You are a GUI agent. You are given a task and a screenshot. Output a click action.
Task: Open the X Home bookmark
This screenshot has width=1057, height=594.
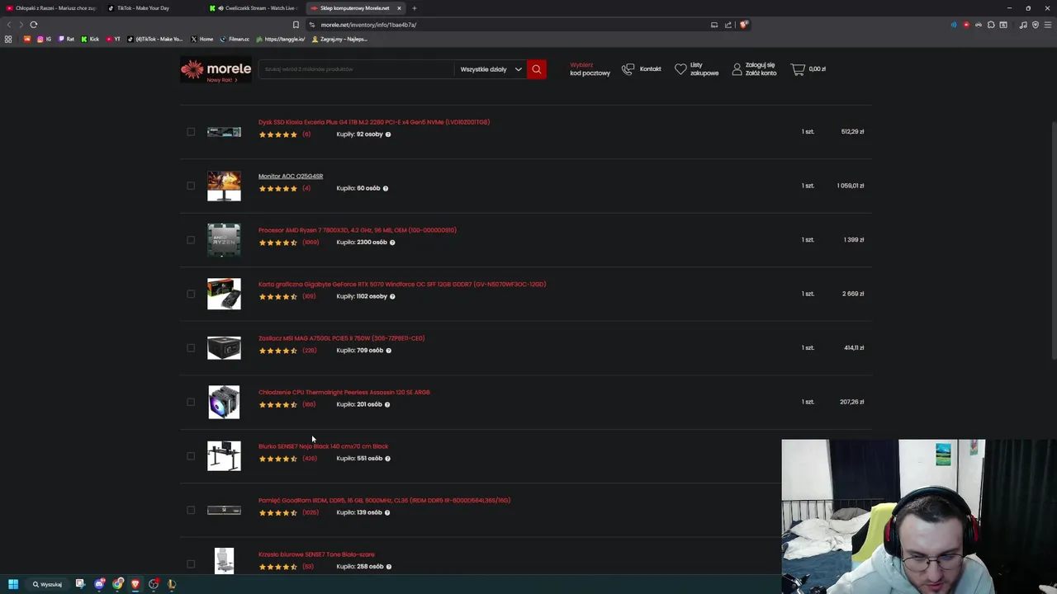(x=202, y=39)
